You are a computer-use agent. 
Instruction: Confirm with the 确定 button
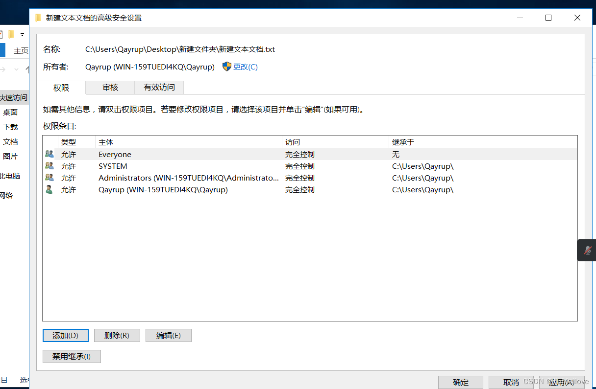[461, 382]
